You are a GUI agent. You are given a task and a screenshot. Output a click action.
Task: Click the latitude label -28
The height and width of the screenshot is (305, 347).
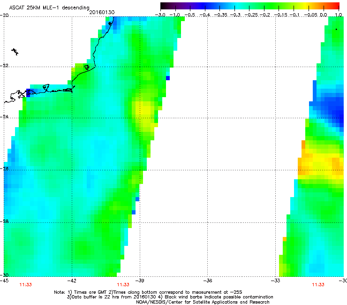4,221
